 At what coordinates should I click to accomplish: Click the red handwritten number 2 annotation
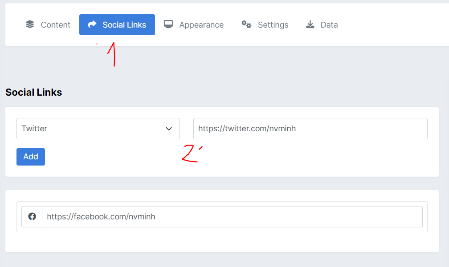point(191,154)
